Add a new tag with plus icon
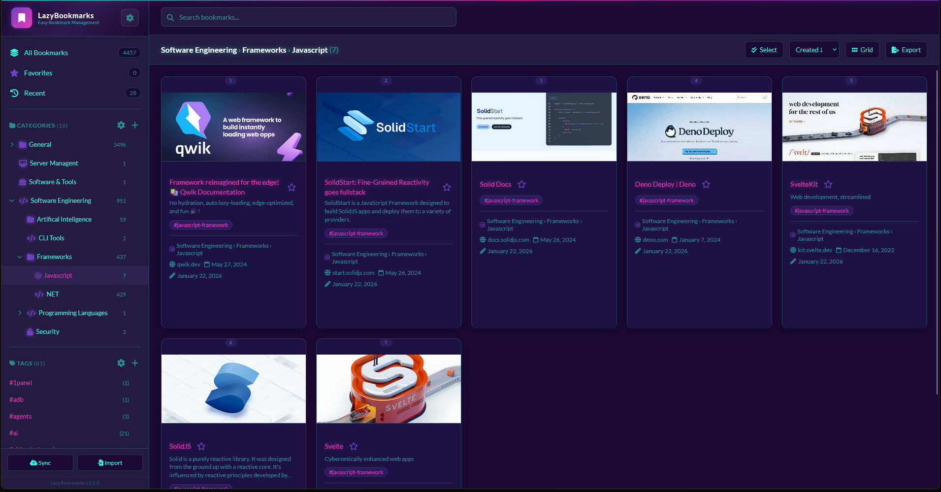The height and width of the screenshot is (492, 941). 135,363
